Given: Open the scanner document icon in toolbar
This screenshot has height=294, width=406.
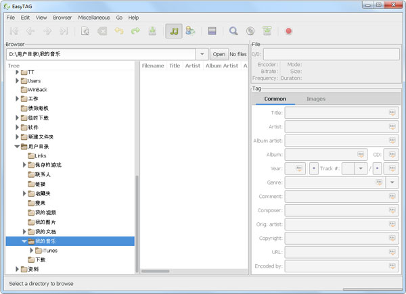Looking at the screenshot, I should [x=85, y=31].
